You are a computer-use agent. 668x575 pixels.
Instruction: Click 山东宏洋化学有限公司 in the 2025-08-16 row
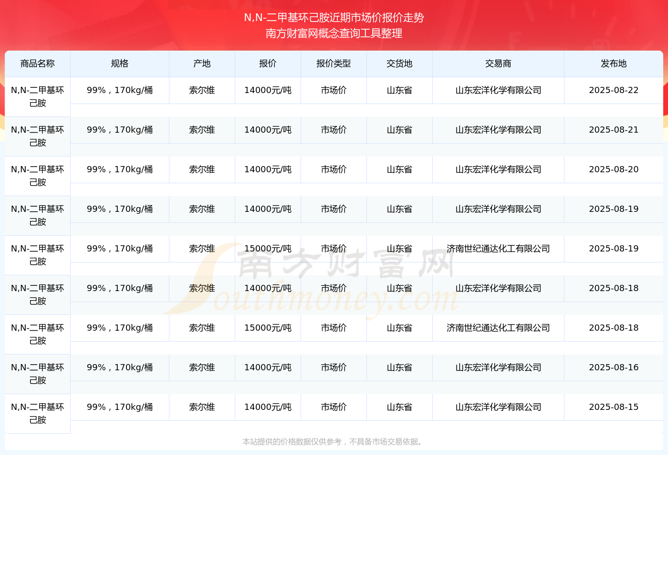498,367
